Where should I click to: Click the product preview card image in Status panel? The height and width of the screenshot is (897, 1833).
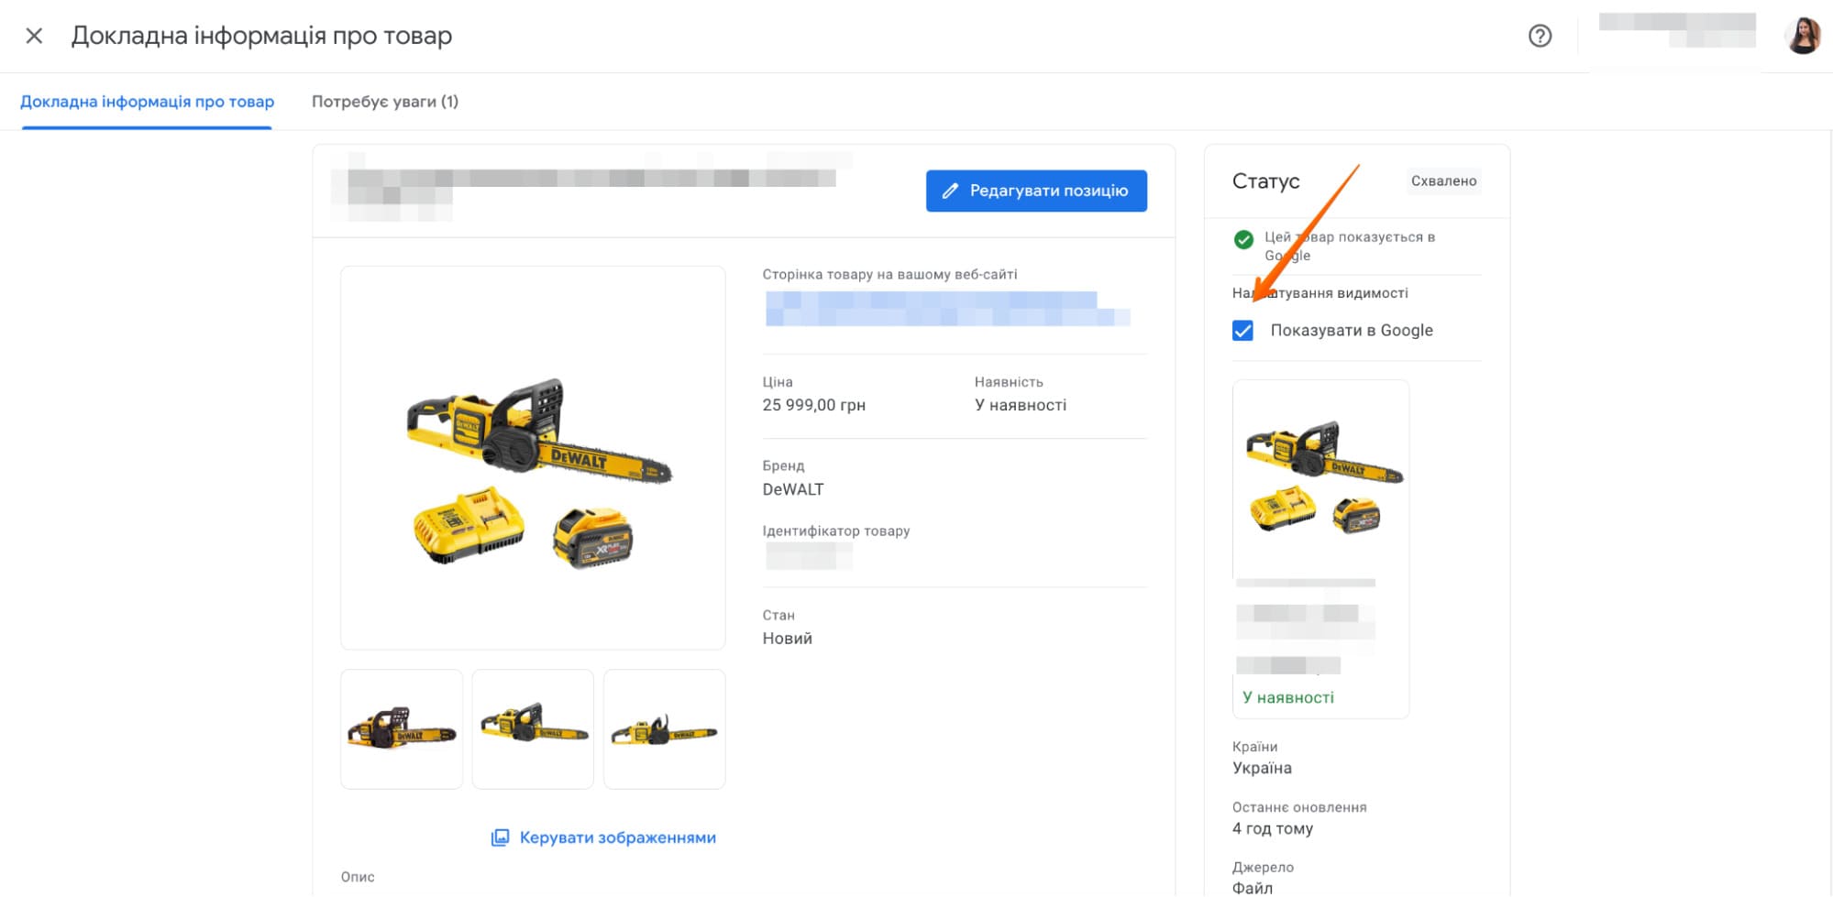click(1320, 476)
